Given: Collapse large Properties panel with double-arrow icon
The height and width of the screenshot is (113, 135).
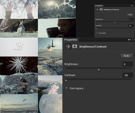Looking at the screenshot, I should click(x=129, y=40).
